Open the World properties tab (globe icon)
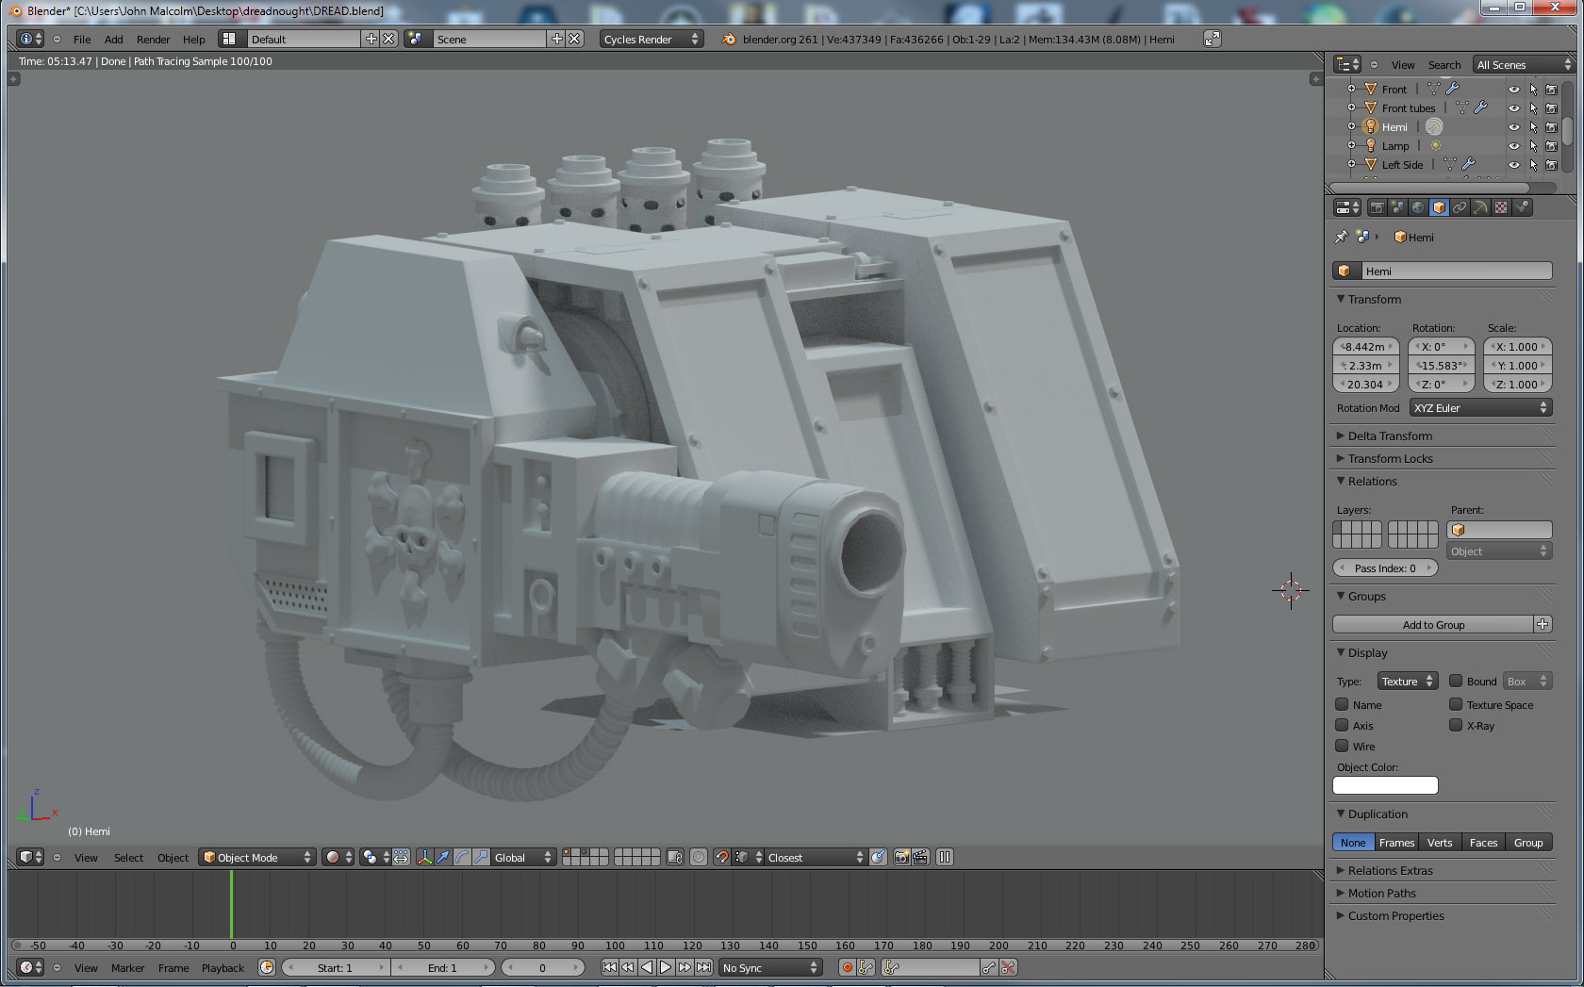 tap(1418, 207)
